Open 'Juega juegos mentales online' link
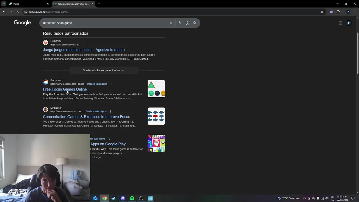 pos(84,50)
